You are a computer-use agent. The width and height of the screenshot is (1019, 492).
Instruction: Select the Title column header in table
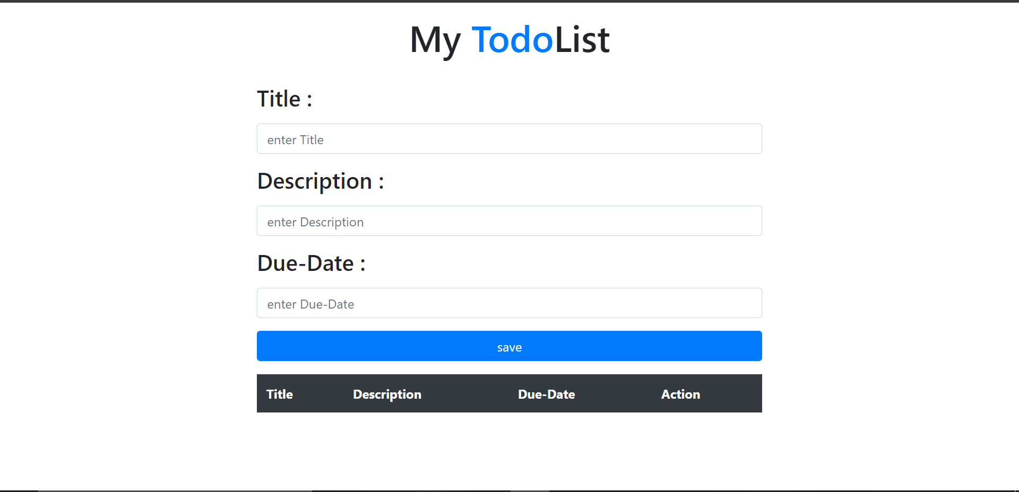tap(280, 394)
